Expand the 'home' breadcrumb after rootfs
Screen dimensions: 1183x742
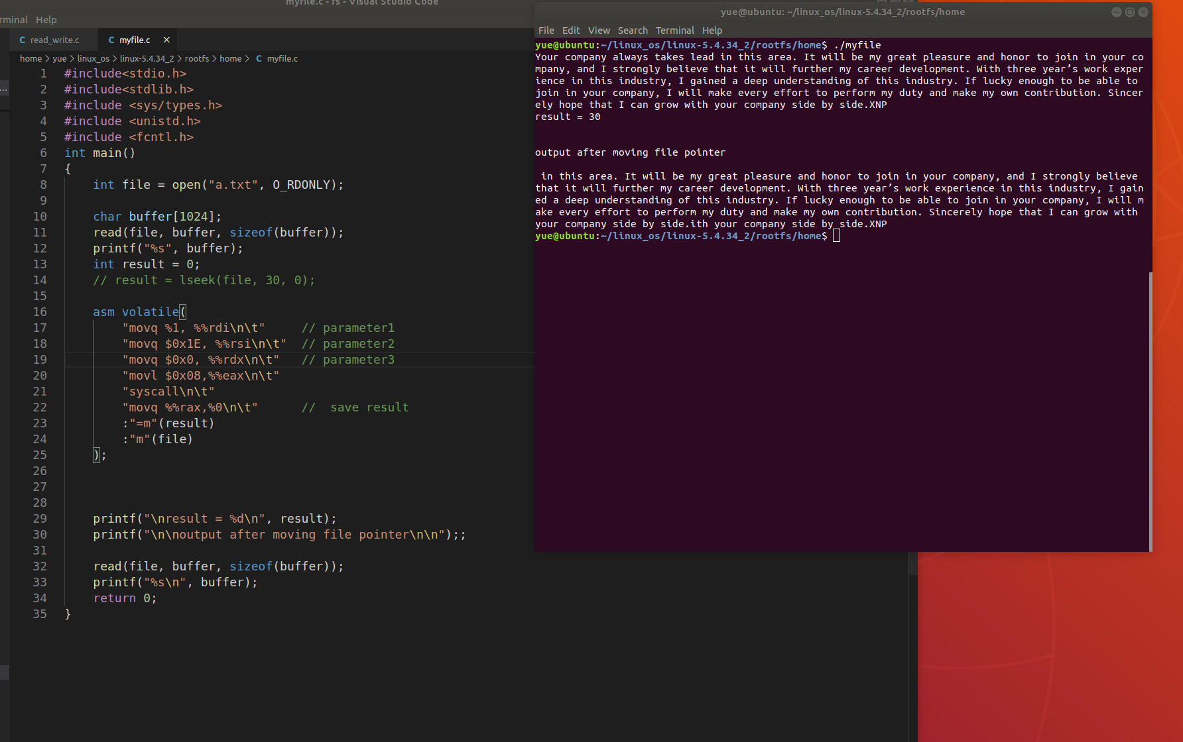[231, 58]
